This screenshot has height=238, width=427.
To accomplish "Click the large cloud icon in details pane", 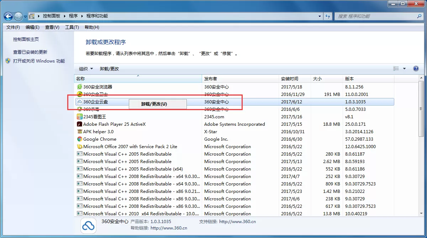I will (x=88, y=226).
